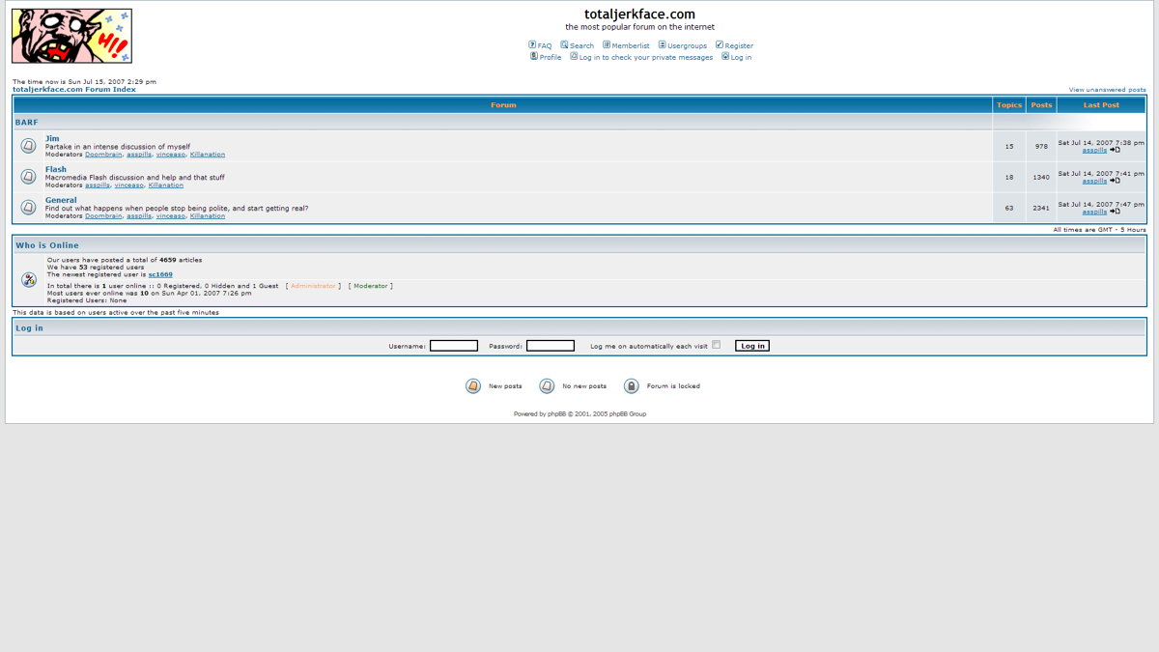Click the Forum is locked legend icon
This screenshot has height=652, width=1159.
(631, 385)
